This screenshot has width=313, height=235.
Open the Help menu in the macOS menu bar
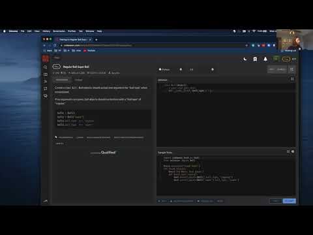[99, 31]
